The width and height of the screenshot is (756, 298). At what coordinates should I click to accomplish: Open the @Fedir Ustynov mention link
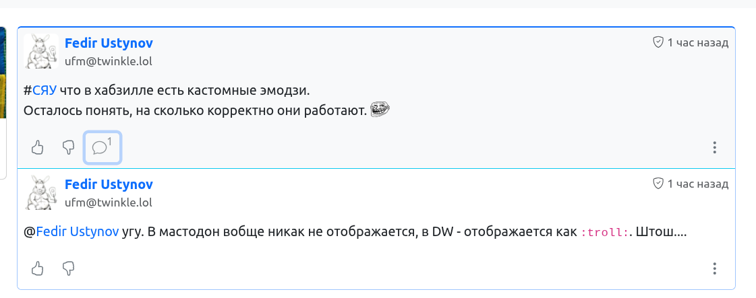tap(77, 233)
